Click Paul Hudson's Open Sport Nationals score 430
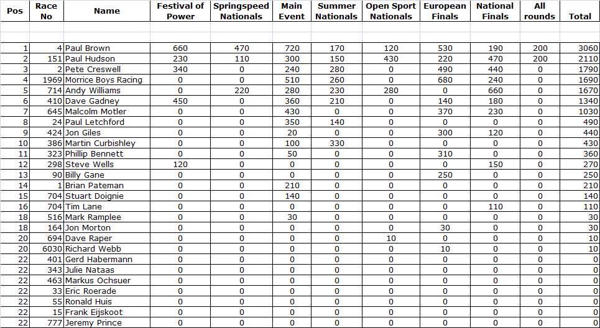The image size is (600, 328). point(390,58)
